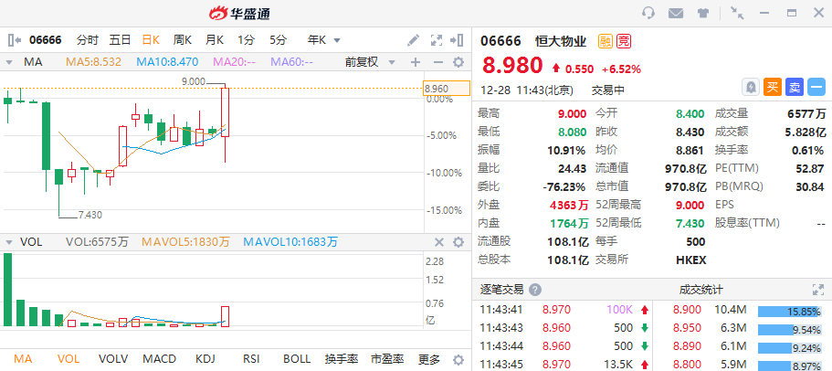Click the current price tag 8.960 on axis
This screenshot has width=832, height=371.
click(447, 88)
